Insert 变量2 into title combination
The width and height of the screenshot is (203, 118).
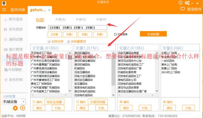pyautogui.click(x=85, y=35)
